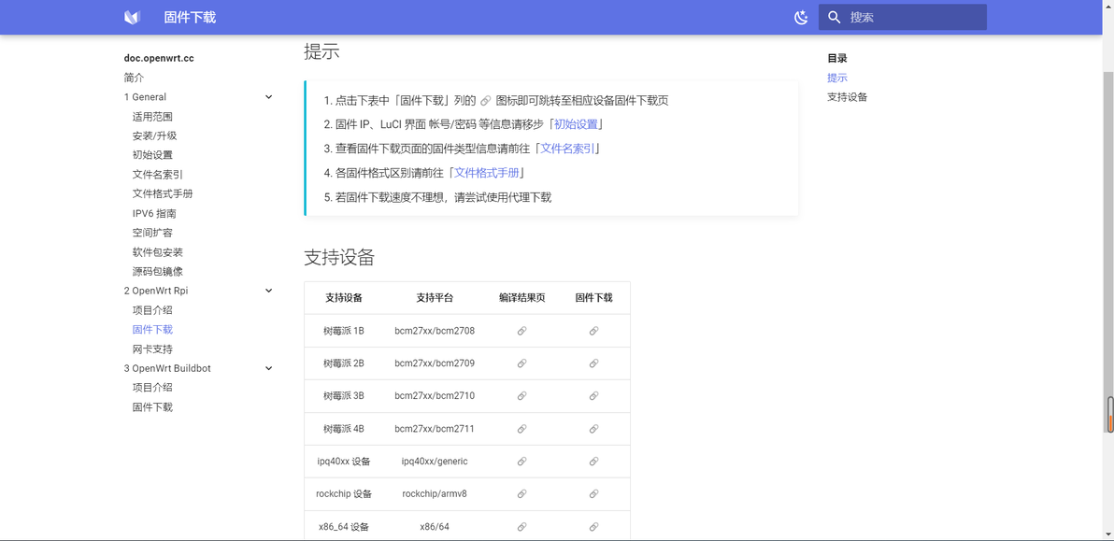Image resolution: width=1114 pixels, height=541 pixels.
Task: Open 固件下载 under OpenWrt Buildbot
Action: coord(152,407)
